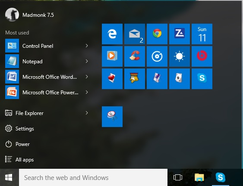This screenshot has height=186, width=243.
Task: Expand Microsoft Office Word jump list arrow
Action: pos(87,77)
